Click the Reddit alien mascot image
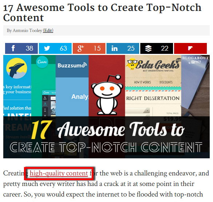Viewport: 213px width, 202px height. tap(107, 94)
